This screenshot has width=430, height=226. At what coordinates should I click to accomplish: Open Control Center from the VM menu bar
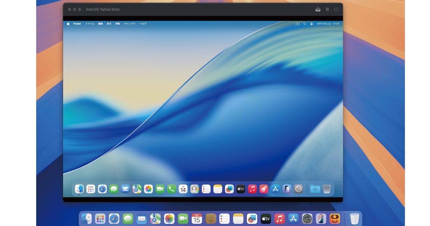312,24
